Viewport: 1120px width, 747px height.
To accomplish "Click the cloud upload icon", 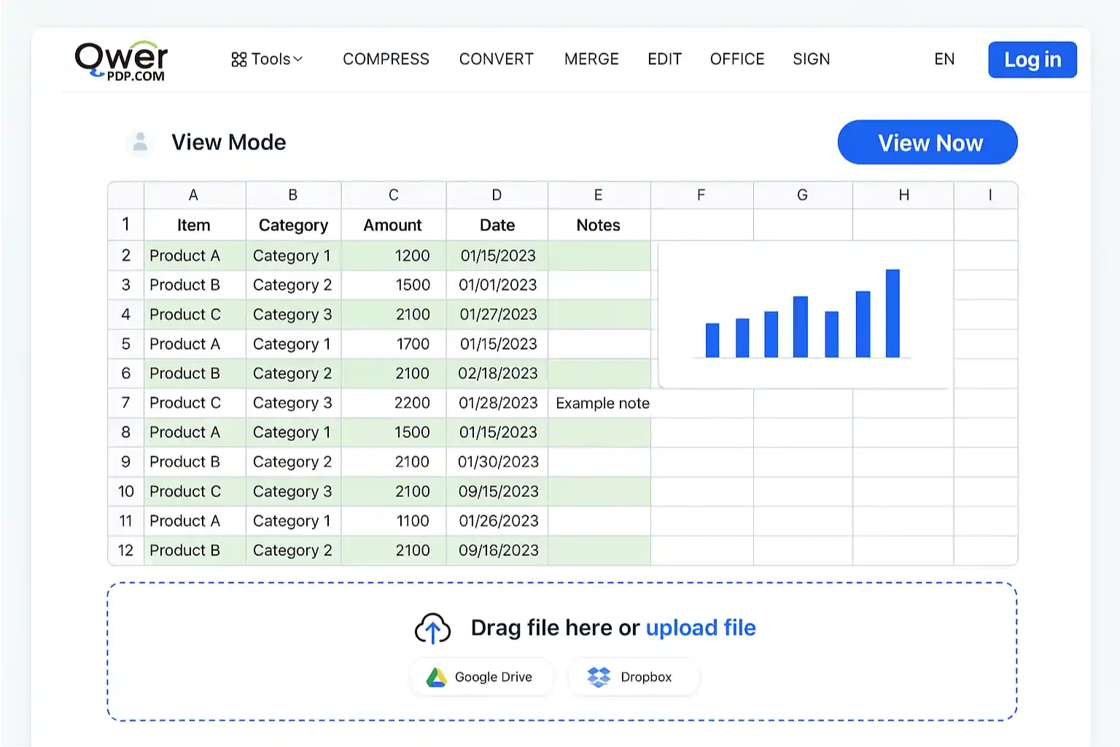I will tap(432, 628).
